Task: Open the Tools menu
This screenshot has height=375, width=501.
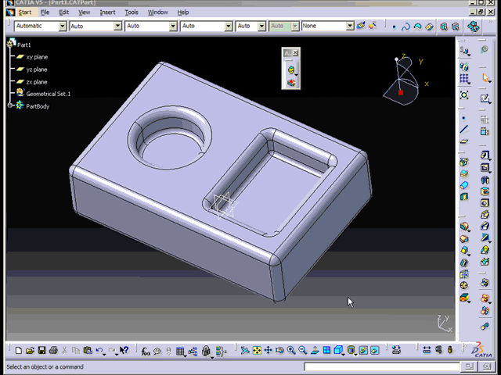Action: click(x=132, y=12)
